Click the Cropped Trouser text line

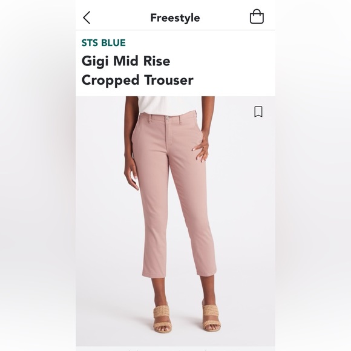coord(137,80)
